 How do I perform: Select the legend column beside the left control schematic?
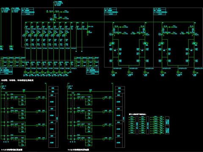[53, 117]
